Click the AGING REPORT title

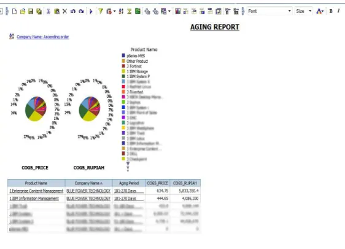(x=215, y=27)
